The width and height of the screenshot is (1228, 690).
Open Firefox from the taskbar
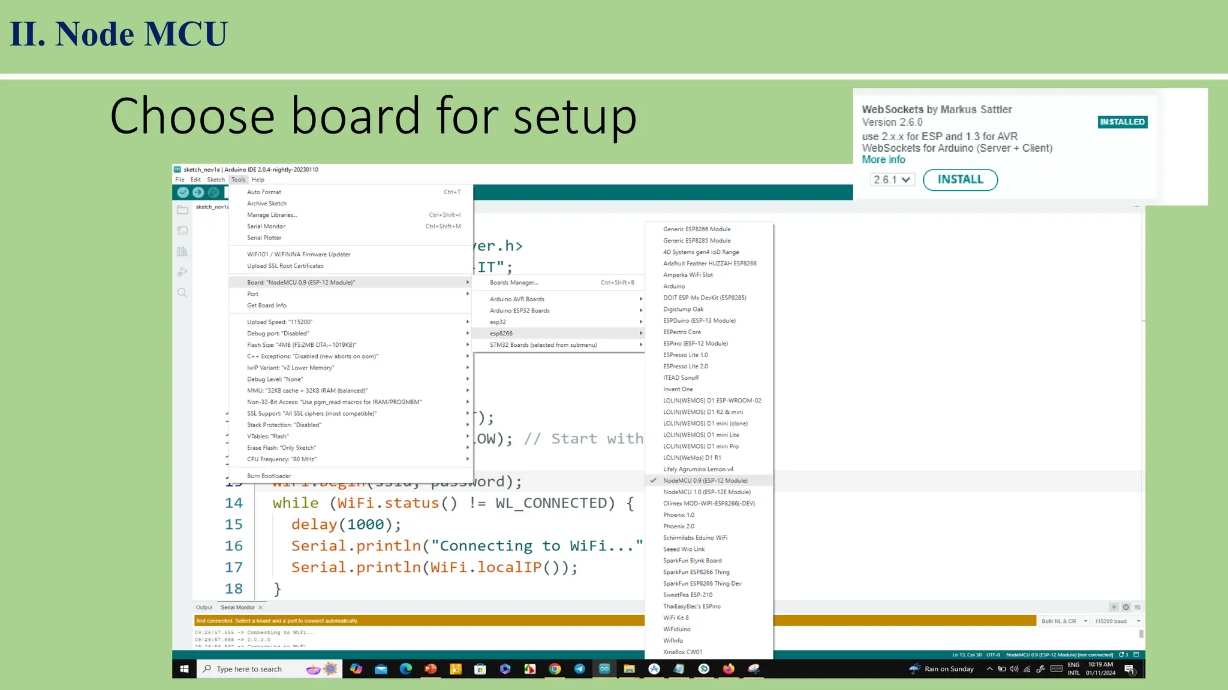(729, 669)
